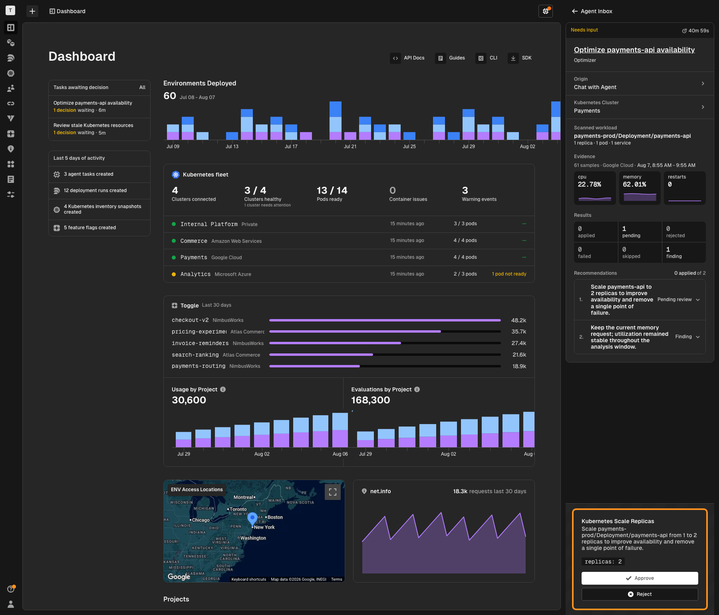
Task: Show All tasks awaiting decision
Action: tap(142, 87)
